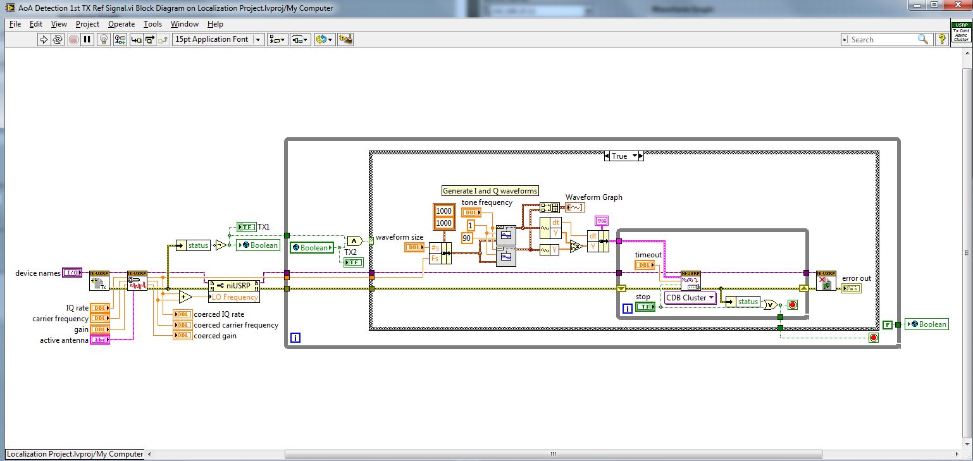Click the Step Over toolbar button

pyautogui.click(x=150, y=39)
